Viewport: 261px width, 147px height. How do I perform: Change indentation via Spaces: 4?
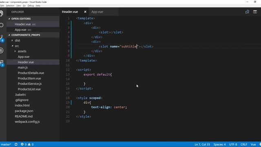pyautogui.click(x=219, y=144)
